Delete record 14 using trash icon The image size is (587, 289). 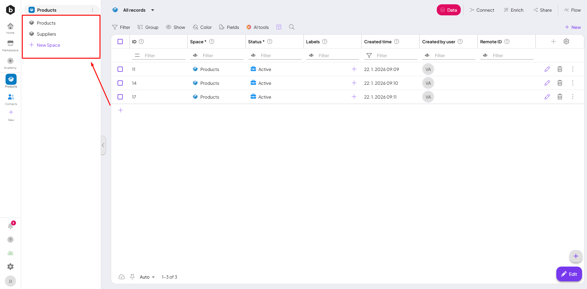click(560, 83)
